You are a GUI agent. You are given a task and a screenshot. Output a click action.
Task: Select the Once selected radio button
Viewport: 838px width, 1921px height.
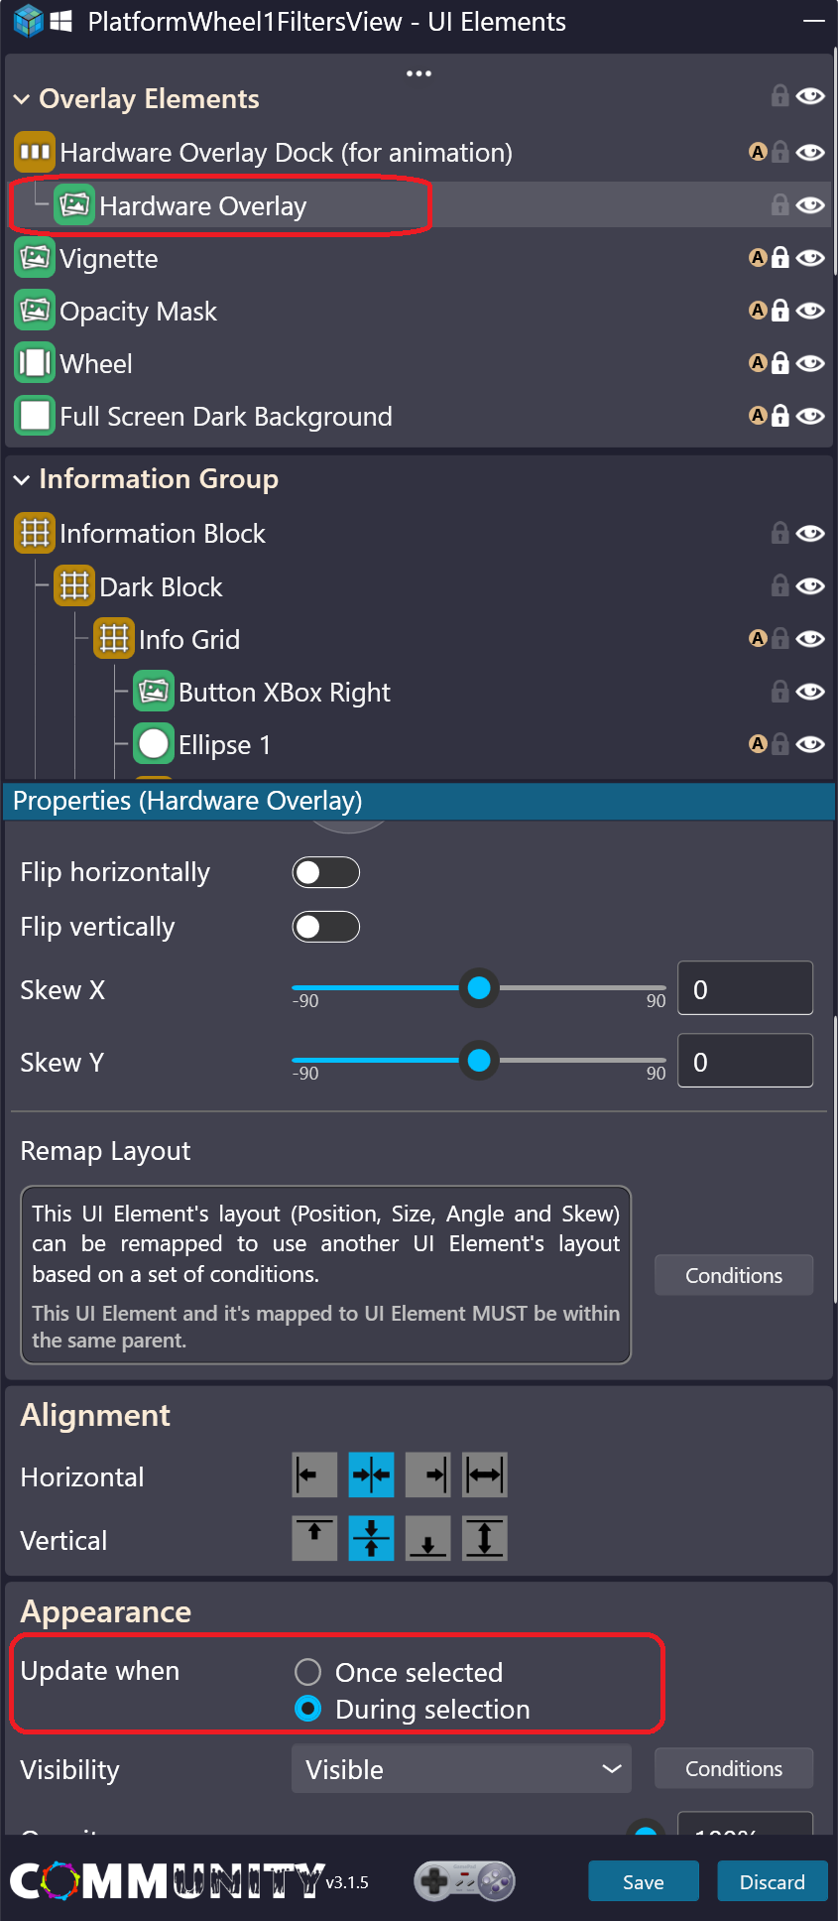click(x=308, y=1672)
